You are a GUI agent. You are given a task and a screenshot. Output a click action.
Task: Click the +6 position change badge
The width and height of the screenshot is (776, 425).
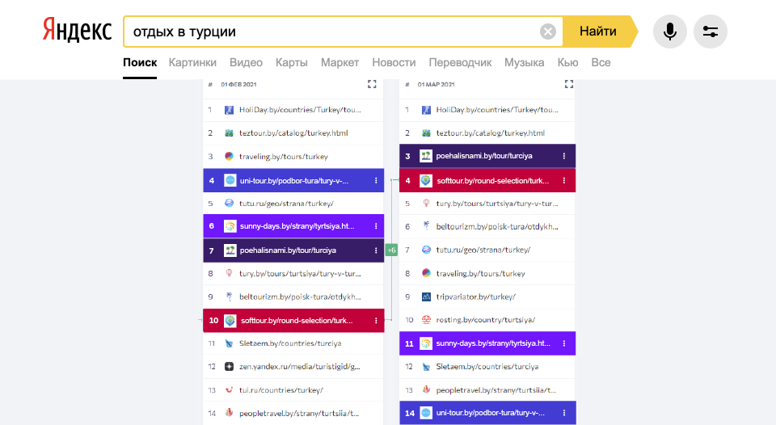[x=391, y=250]
